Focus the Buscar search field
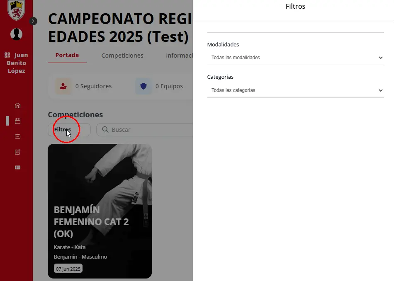Image resolution: width=394 pixels, height=281 pixels. (144, 130)
